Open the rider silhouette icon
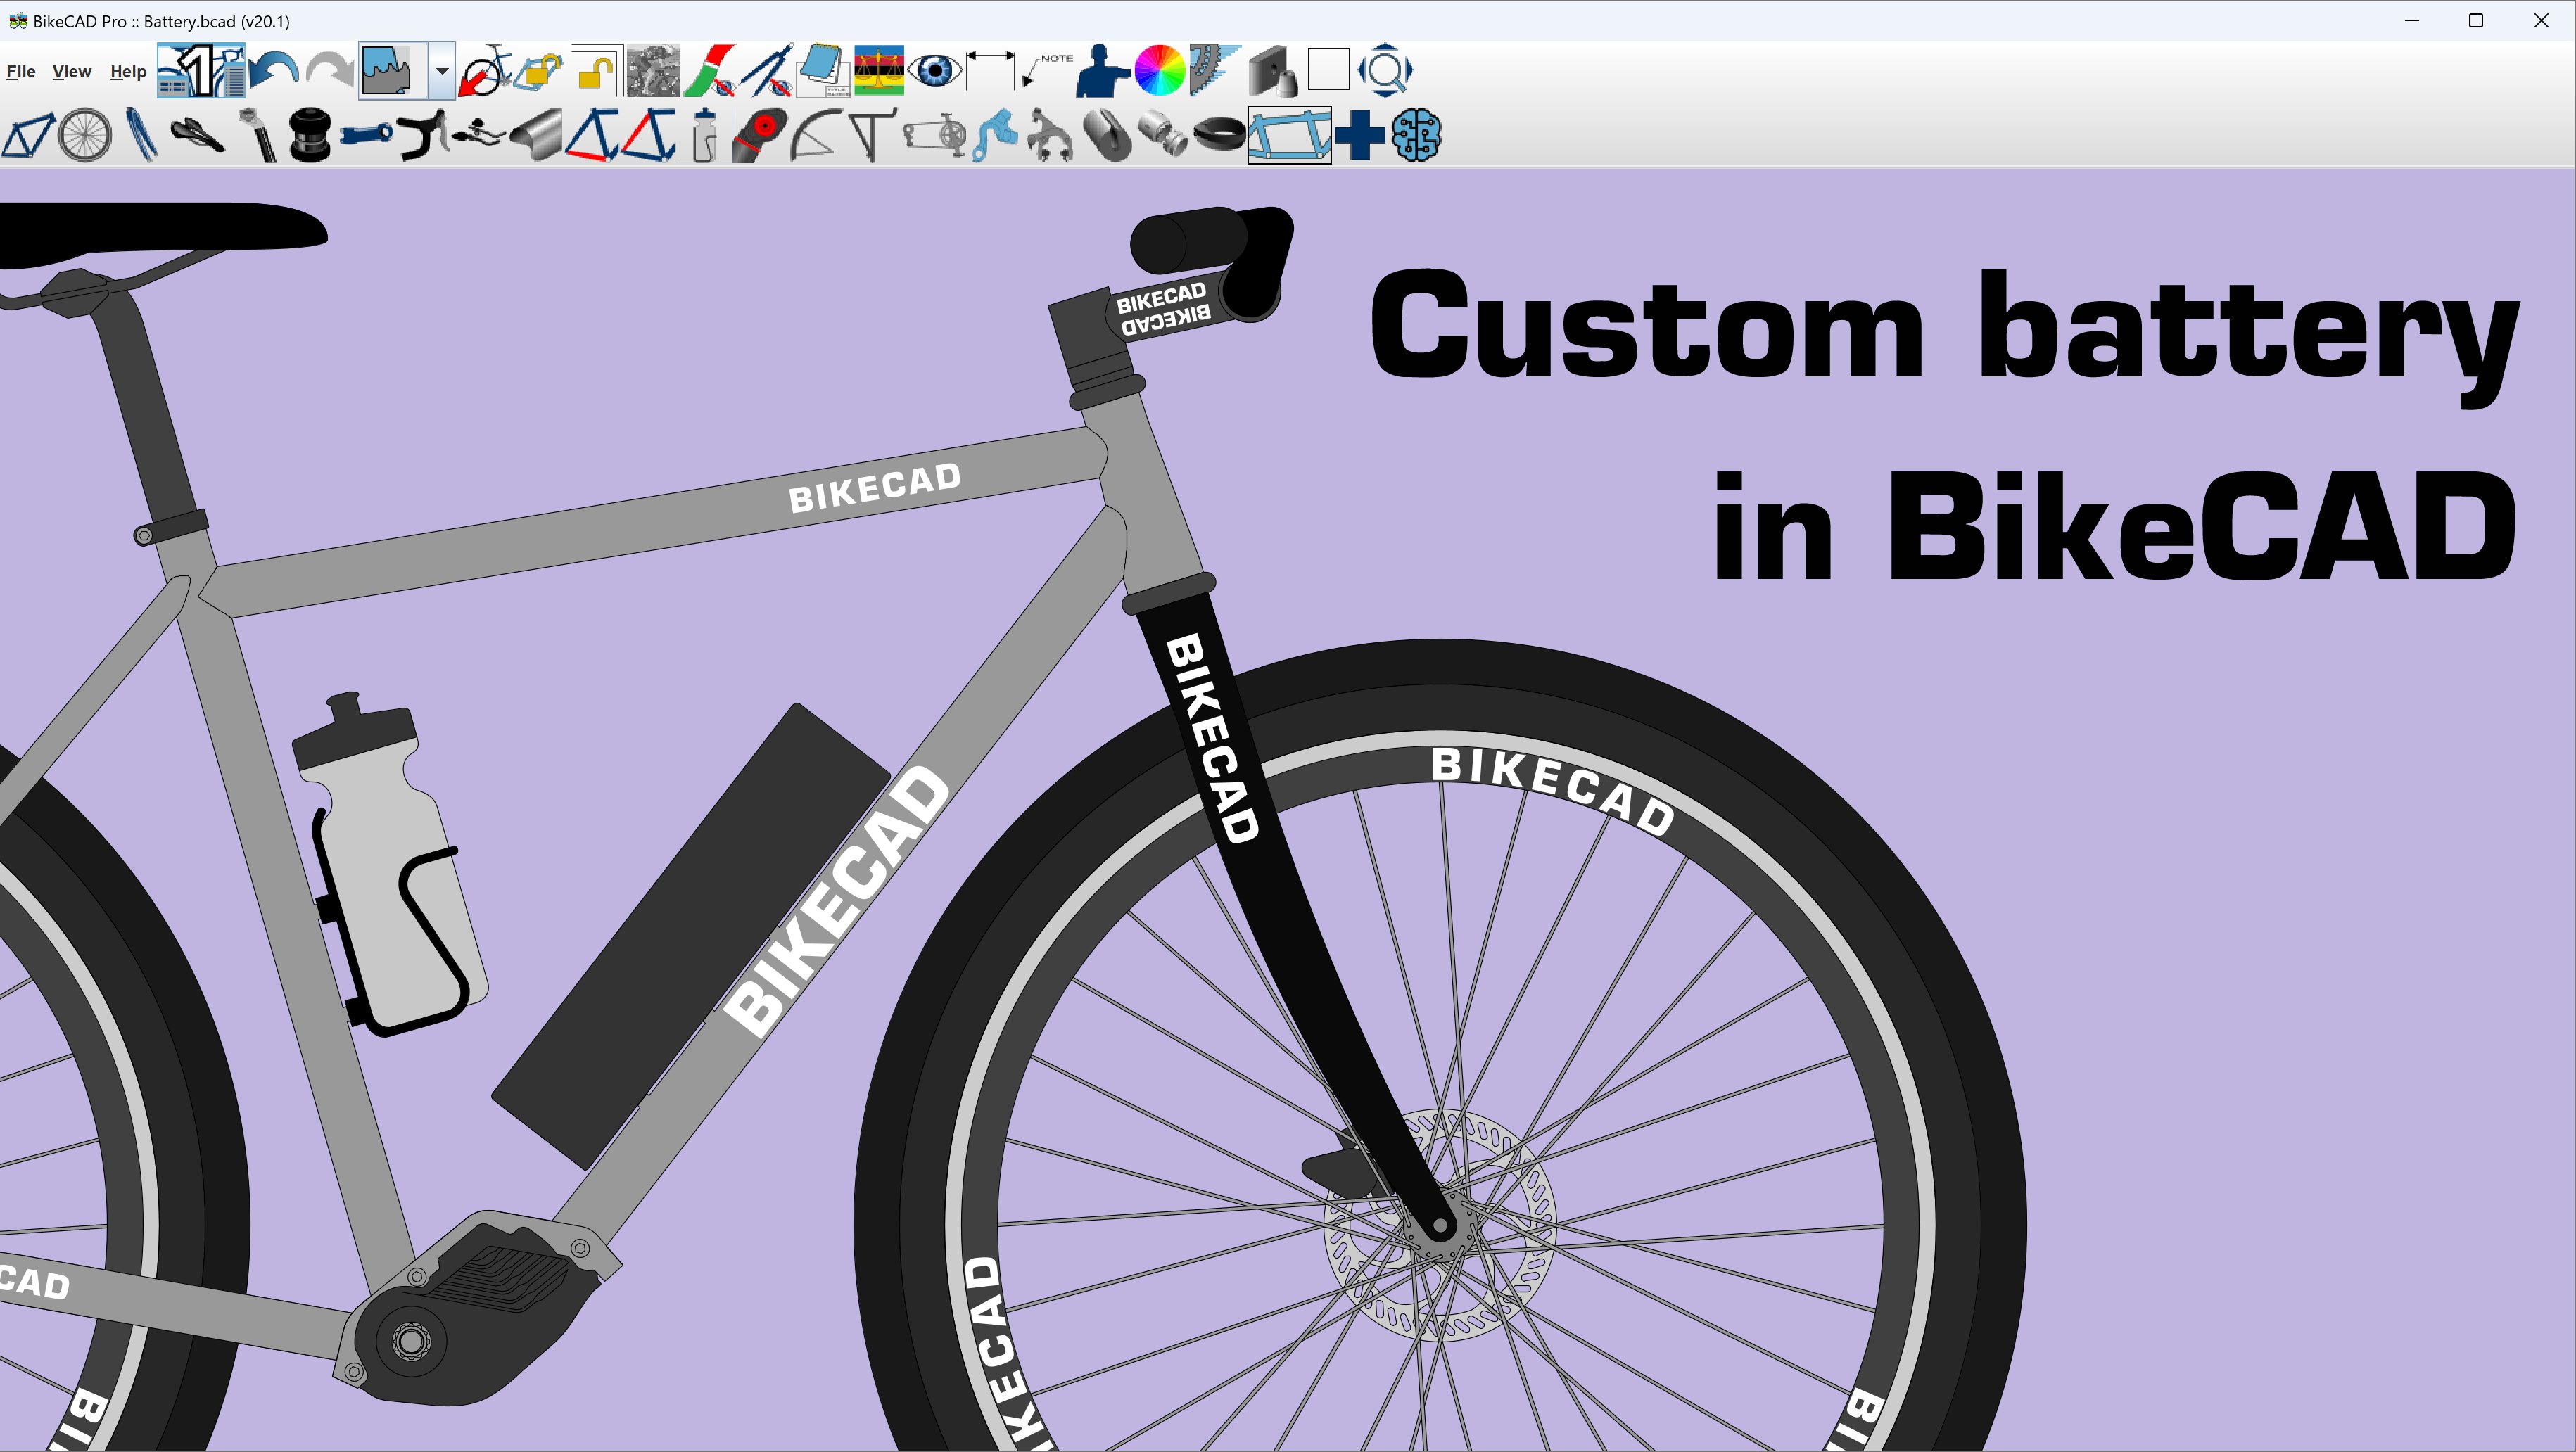 (x=1102, y=71)
